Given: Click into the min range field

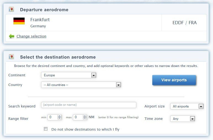Looking at the screenshot, I should click(x=52, y=117).
